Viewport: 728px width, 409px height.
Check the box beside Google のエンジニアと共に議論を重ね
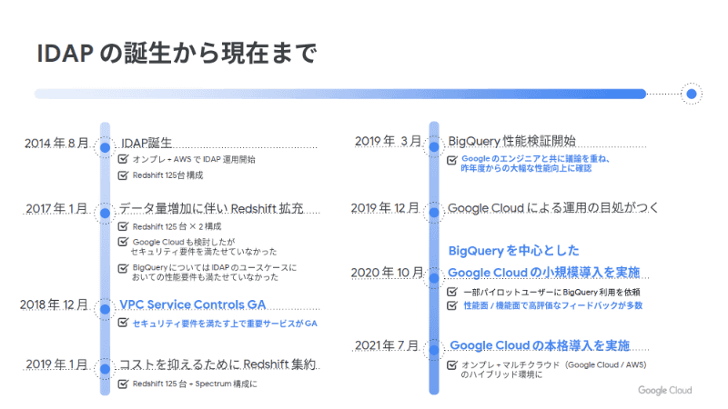(451, 161)
